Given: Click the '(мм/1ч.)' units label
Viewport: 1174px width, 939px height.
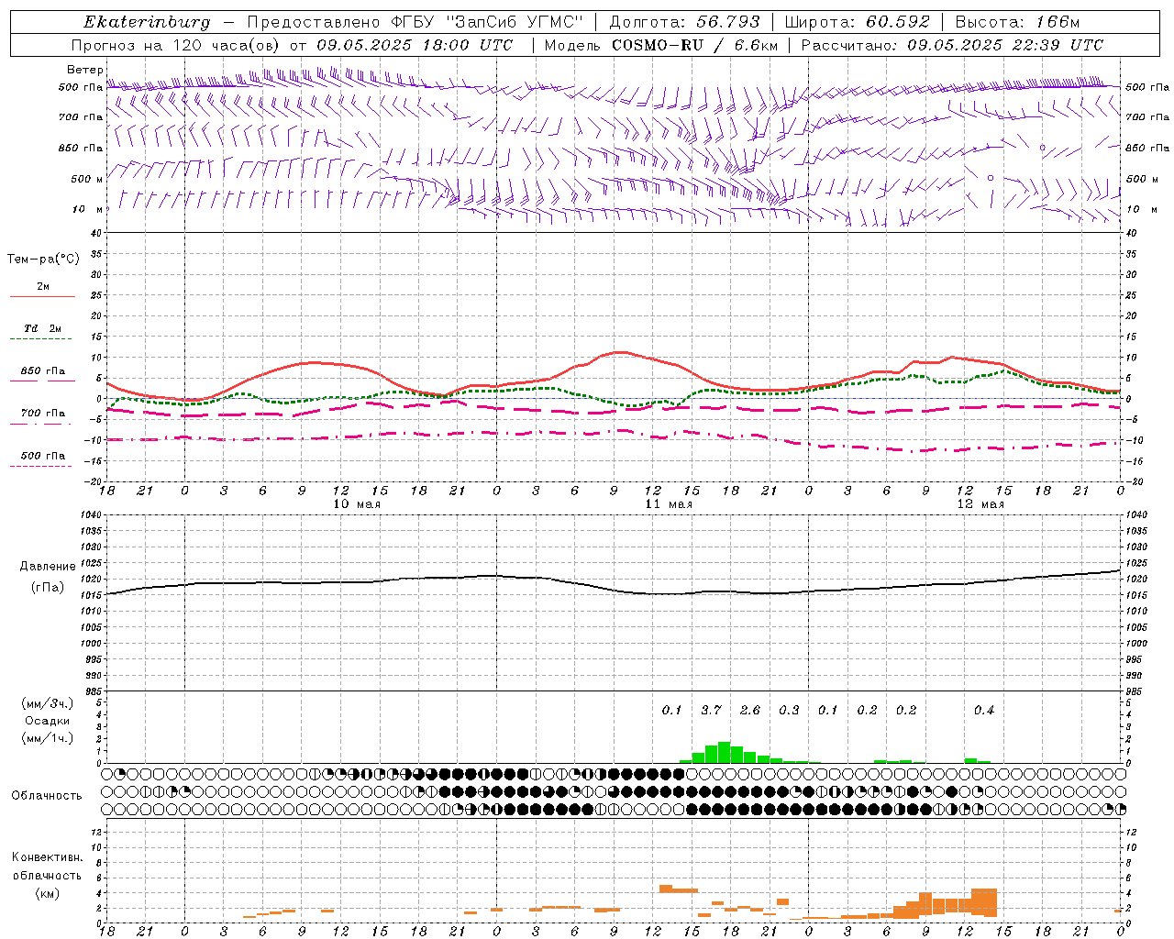Looking at the screenshot, I should [47, 738].
